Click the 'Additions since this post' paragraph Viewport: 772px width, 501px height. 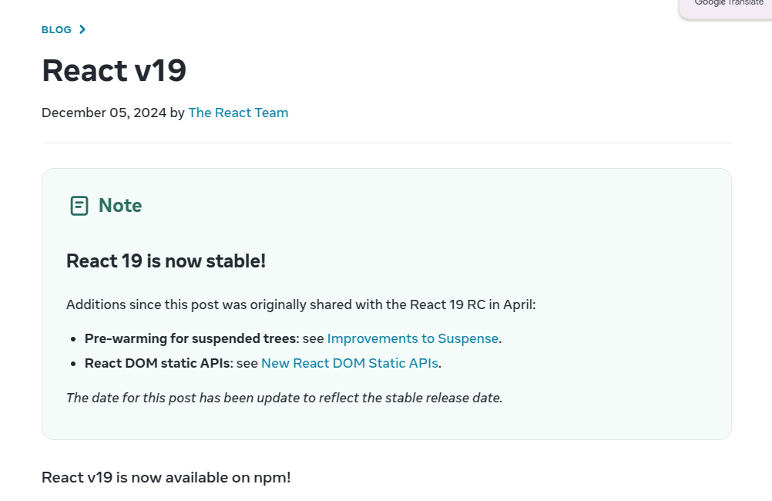(300, 304)
